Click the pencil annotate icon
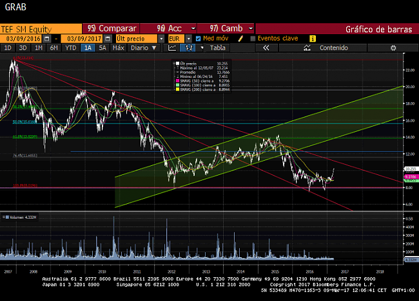This screenshot has width=419, height=301. (240, 39)
